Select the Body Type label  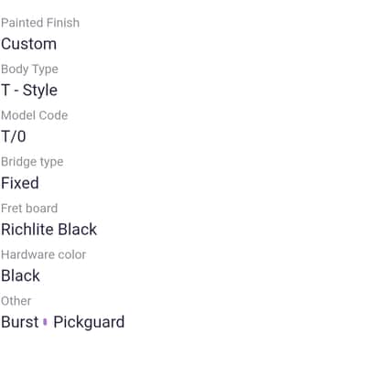coord(29,70)
